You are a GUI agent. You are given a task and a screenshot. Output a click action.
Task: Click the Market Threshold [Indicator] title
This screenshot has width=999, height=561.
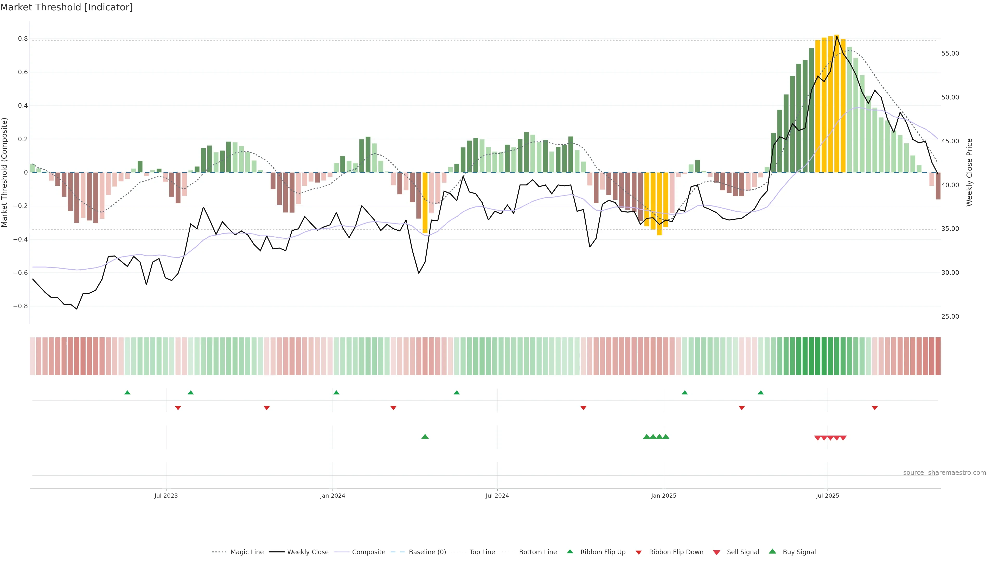66,7
